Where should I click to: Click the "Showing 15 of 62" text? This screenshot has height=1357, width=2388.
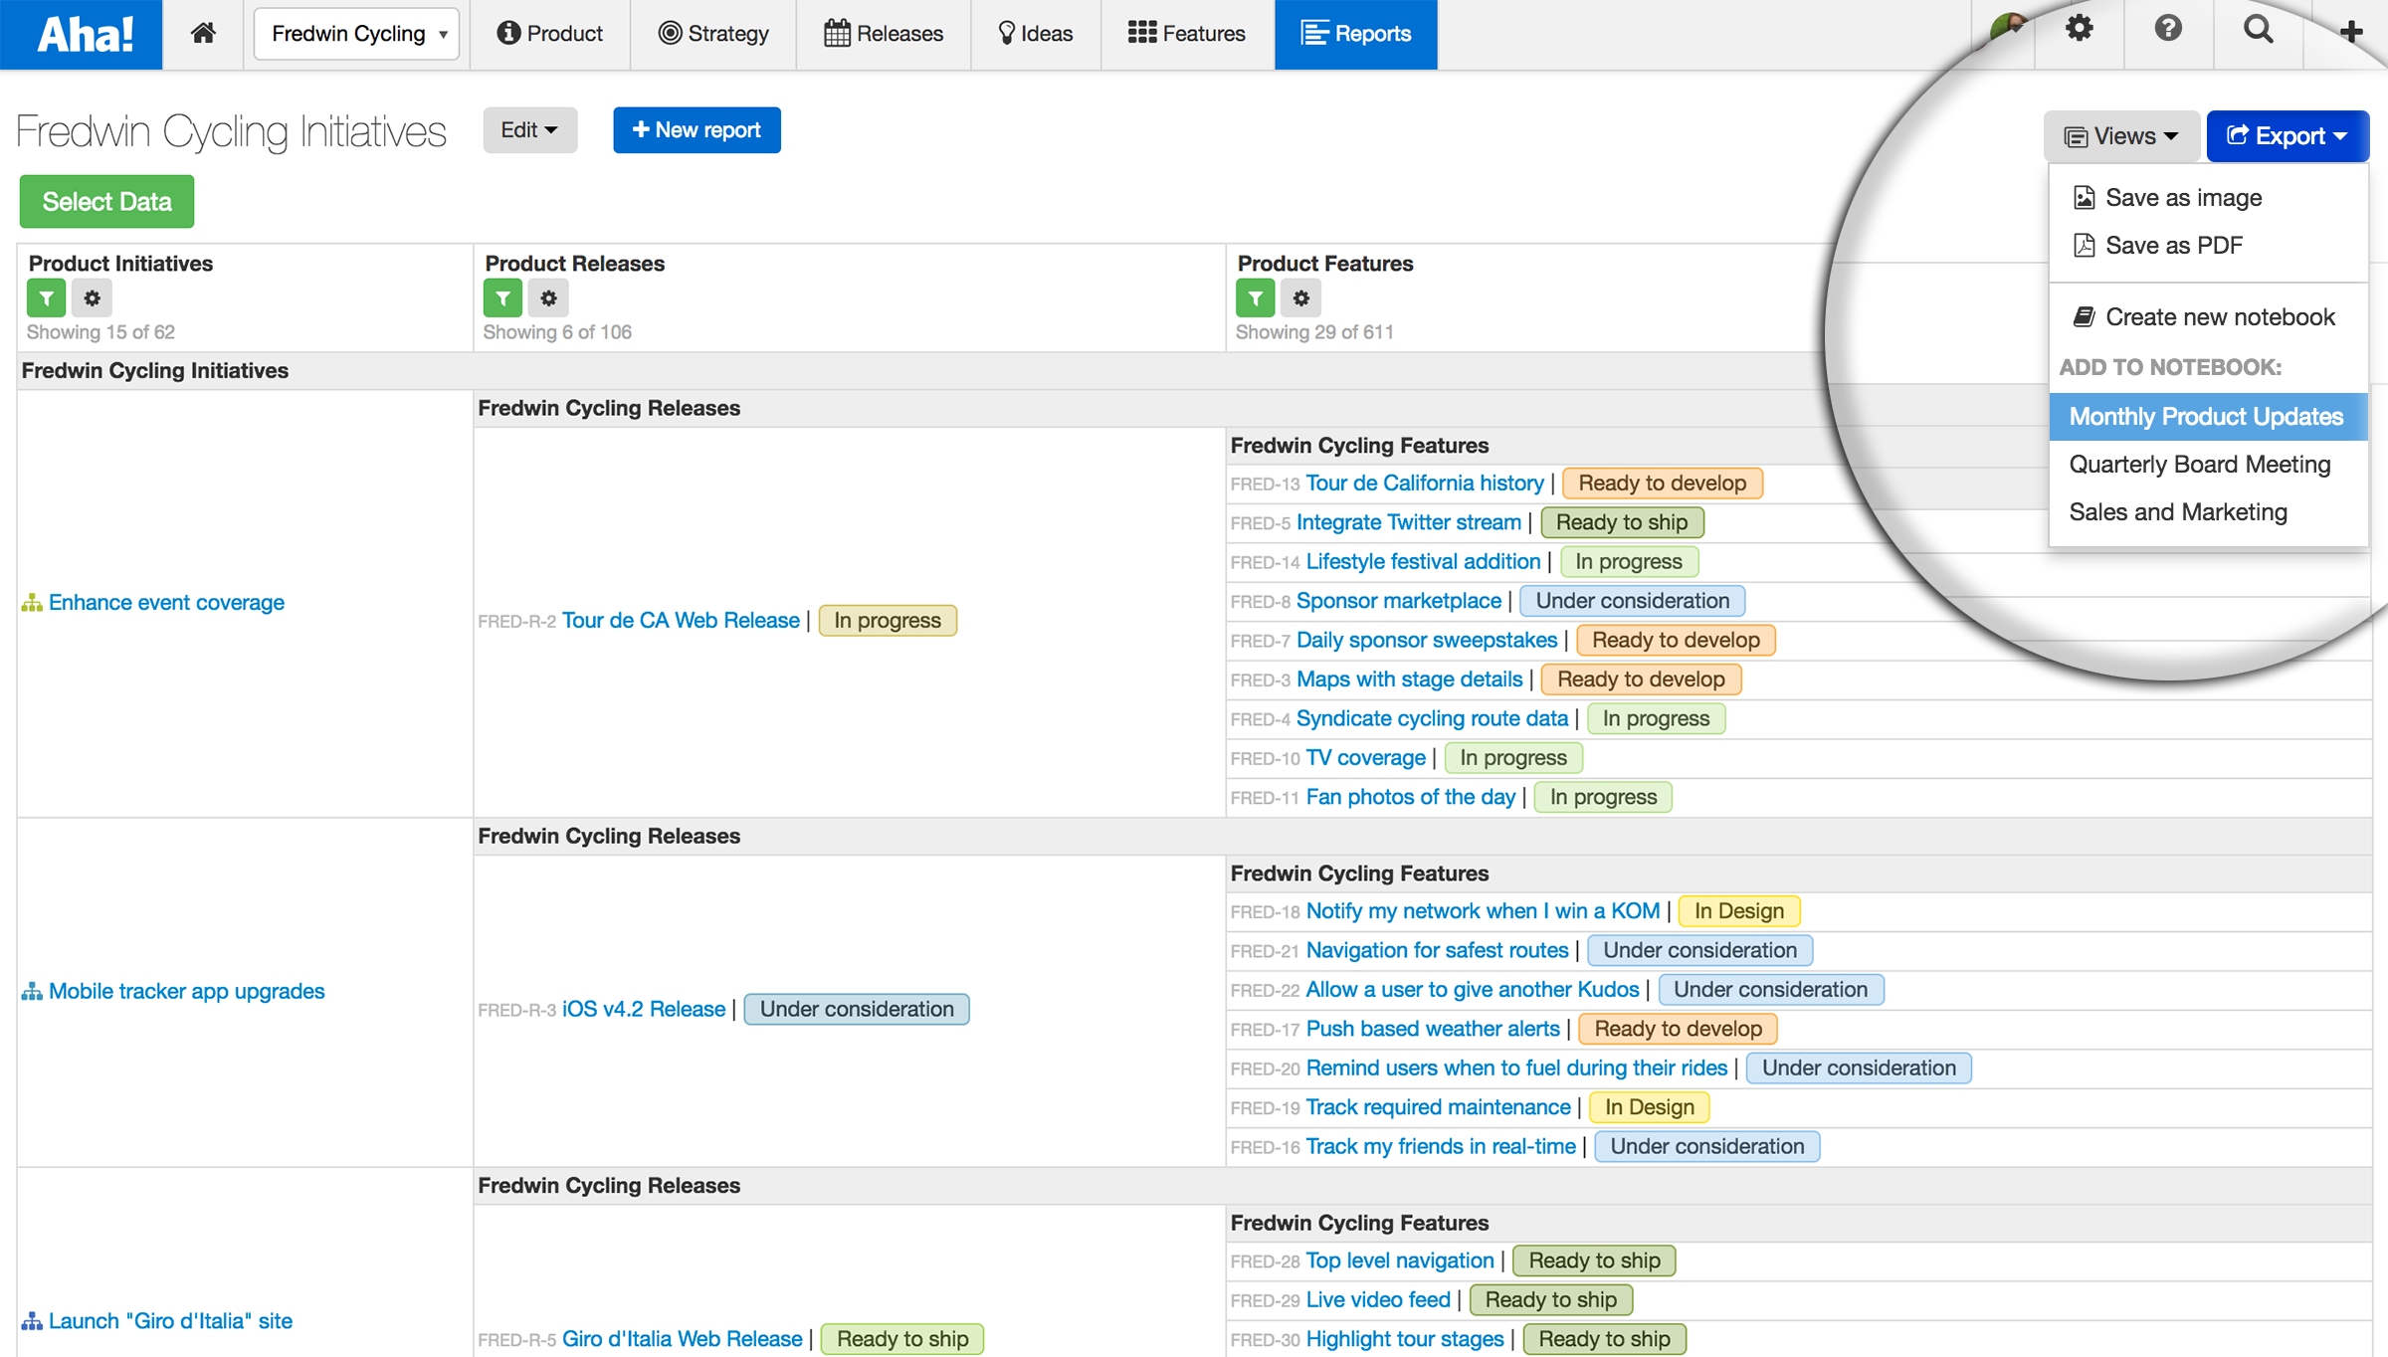tap(100, 332)
